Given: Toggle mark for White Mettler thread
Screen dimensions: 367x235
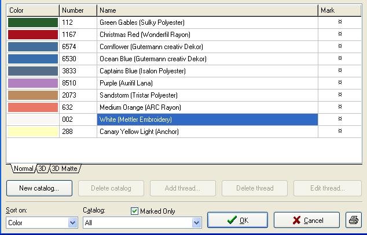Looking at the screenshot, I should [x=340, y=119].
